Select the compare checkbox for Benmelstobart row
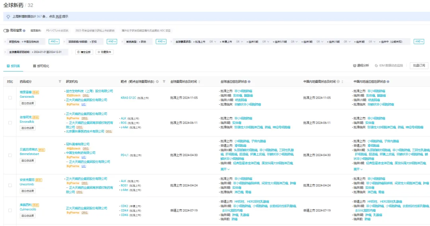The width and height of the screenshot is (430, 226). tap(10, 155)
